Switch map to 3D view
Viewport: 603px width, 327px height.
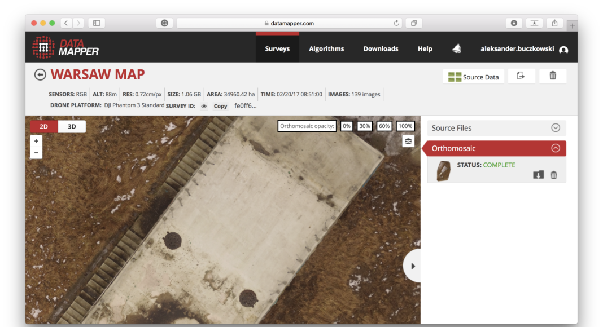(72, 127)
